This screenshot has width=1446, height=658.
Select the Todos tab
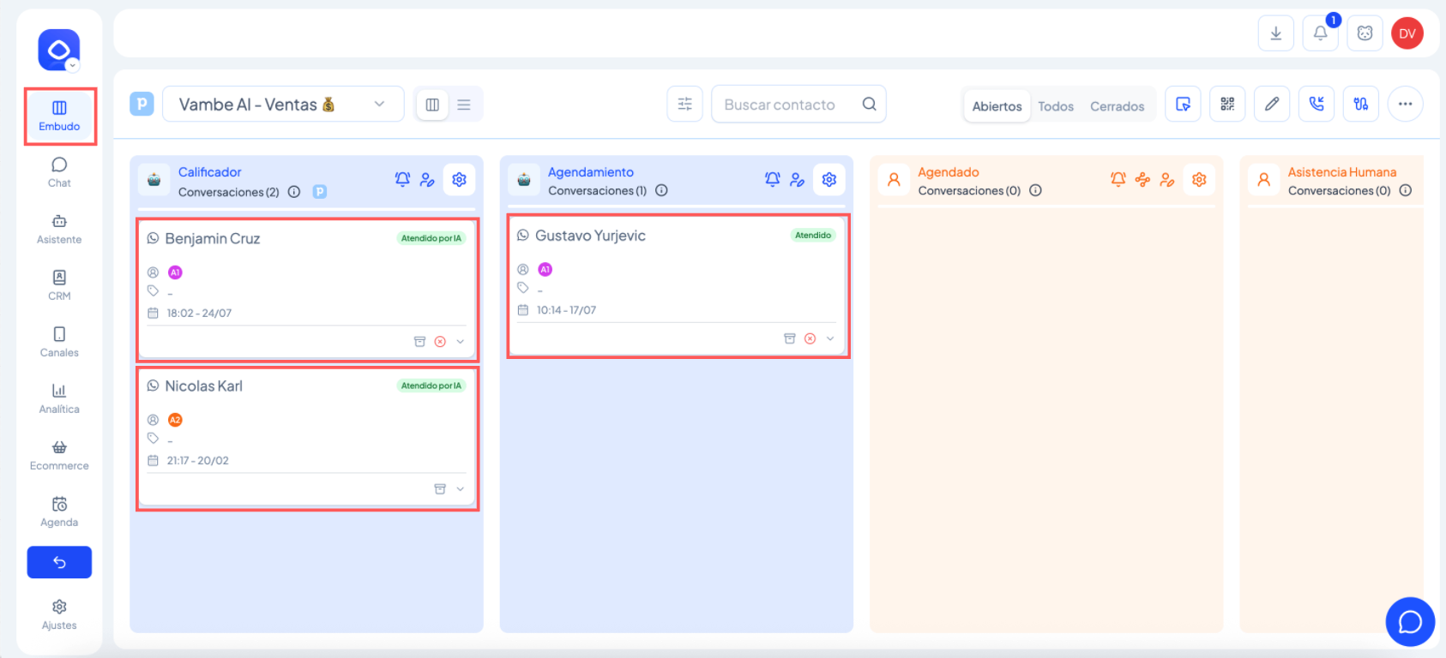click(1055, 106)
